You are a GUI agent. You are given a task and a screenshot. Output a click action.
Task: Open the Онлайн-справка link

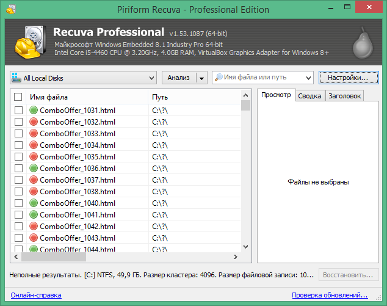36,295
